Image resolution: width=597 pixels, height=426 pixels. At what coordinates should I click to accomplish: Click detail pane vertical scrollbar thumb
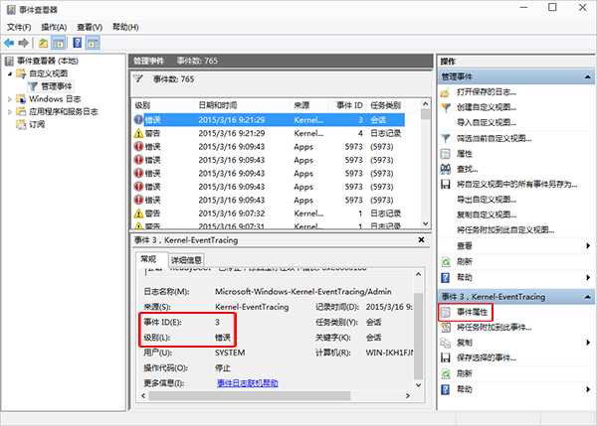tap(418, 336)
